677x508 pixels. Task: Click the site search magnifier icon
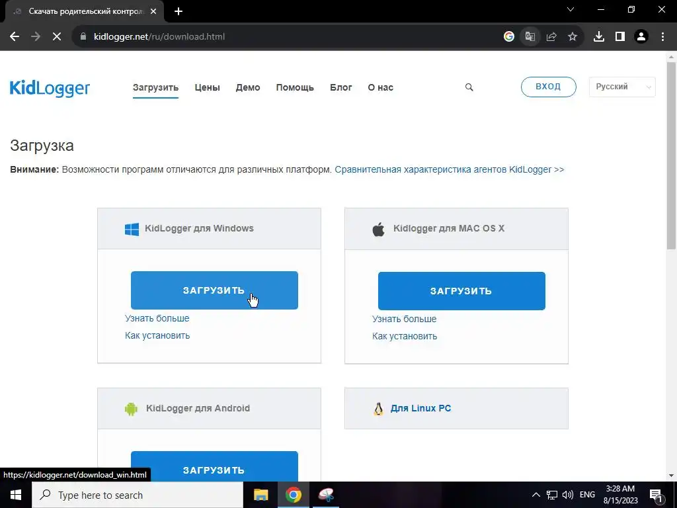(x=469, y=87)
